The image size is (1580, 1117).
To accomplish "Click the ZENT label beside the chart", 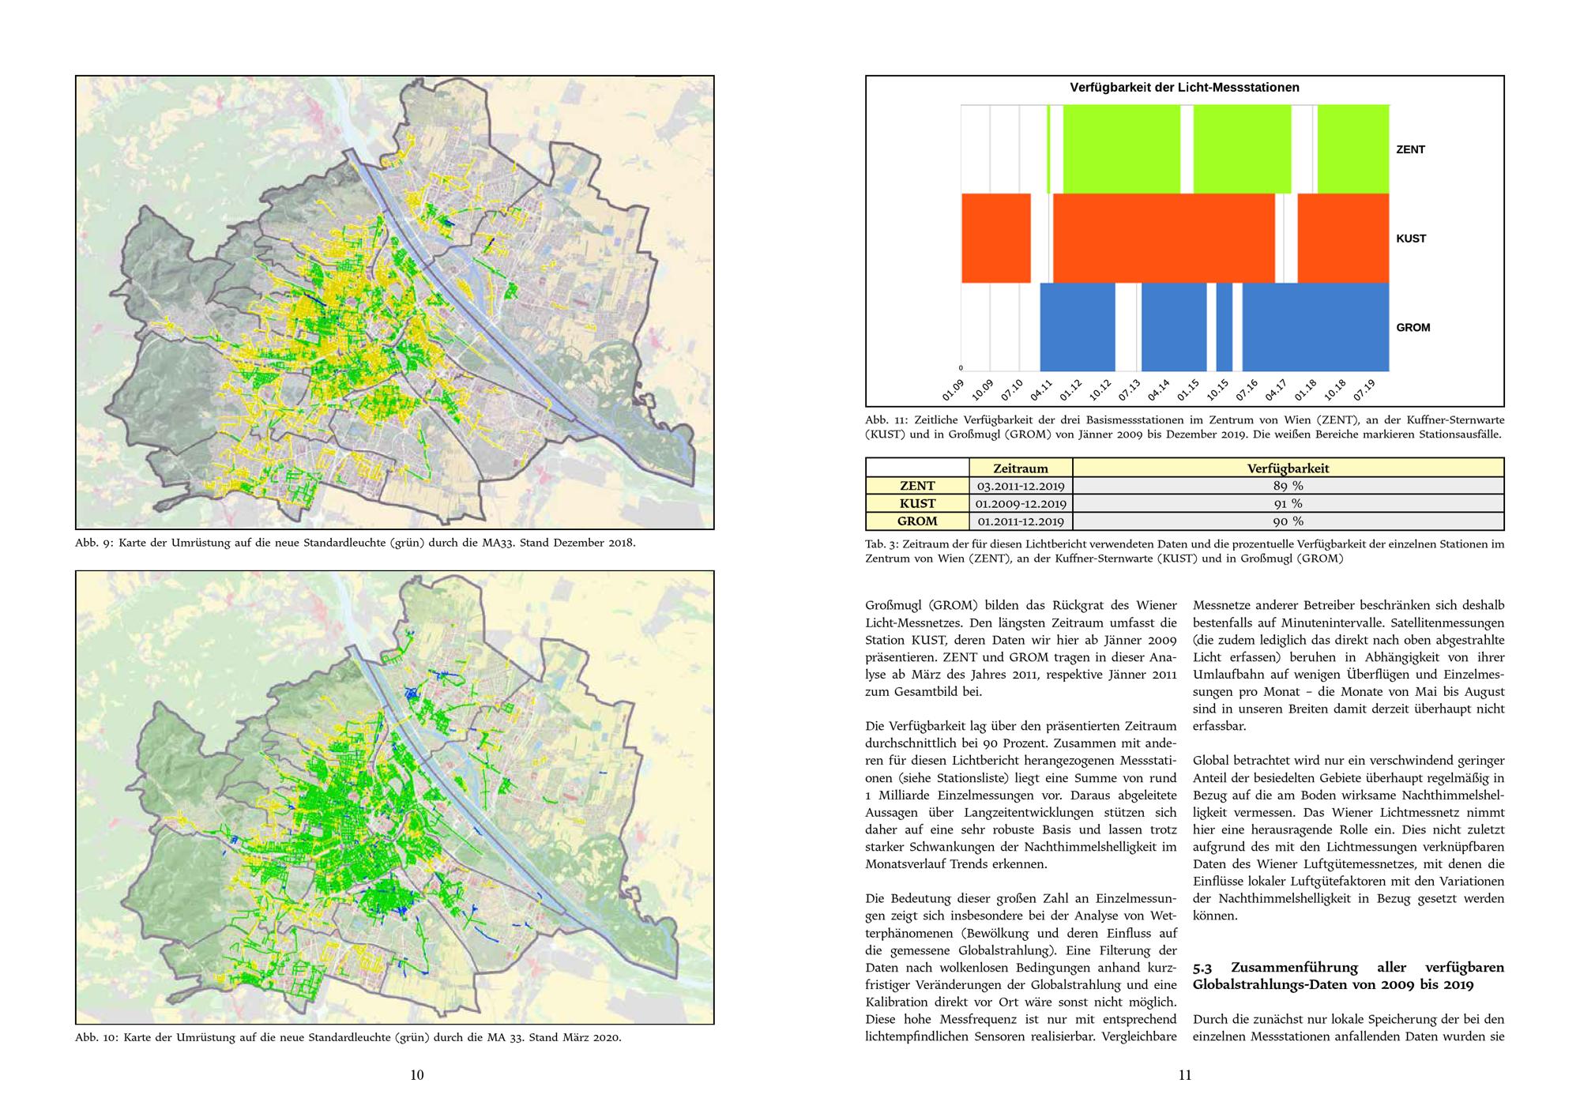I will (1410, 149).
